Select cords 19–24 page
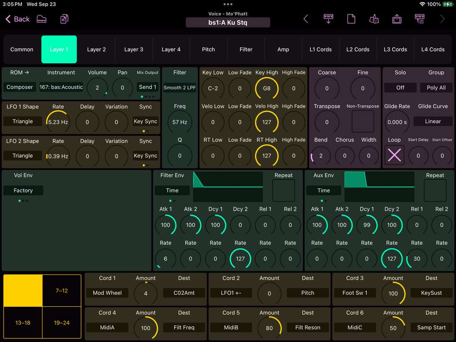The width and height of the screenshot is (456, 342). pyautogui.click(x=61, y=322)
